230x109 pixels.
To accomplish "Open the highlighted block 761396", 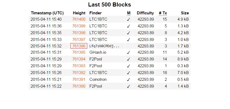I will [x=79, y=46].
